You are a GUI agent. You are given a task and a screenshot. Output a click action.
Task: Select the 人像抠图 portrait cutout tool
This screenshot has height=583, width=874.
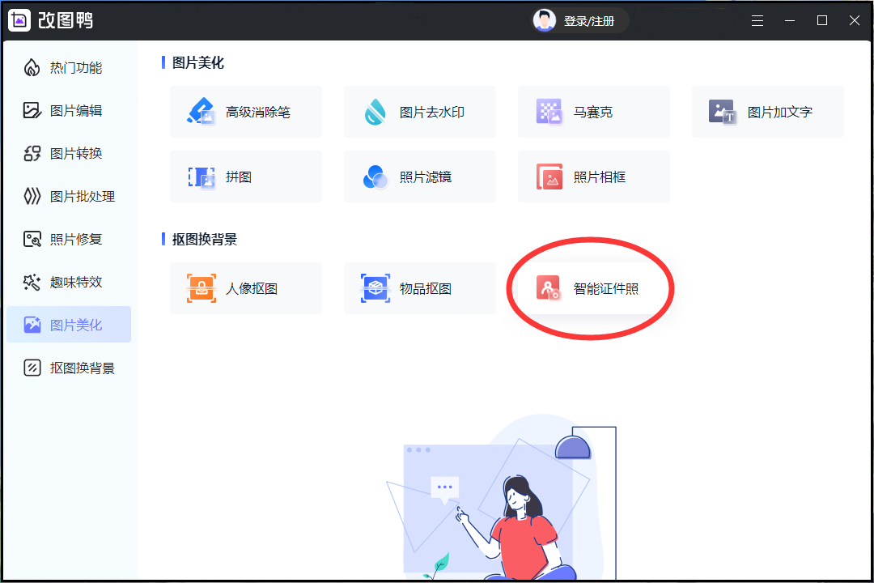coord(245,288)
